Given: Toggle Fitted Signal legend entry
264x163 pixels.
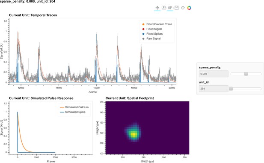Looking at the screenshot, I should [152, 29].
